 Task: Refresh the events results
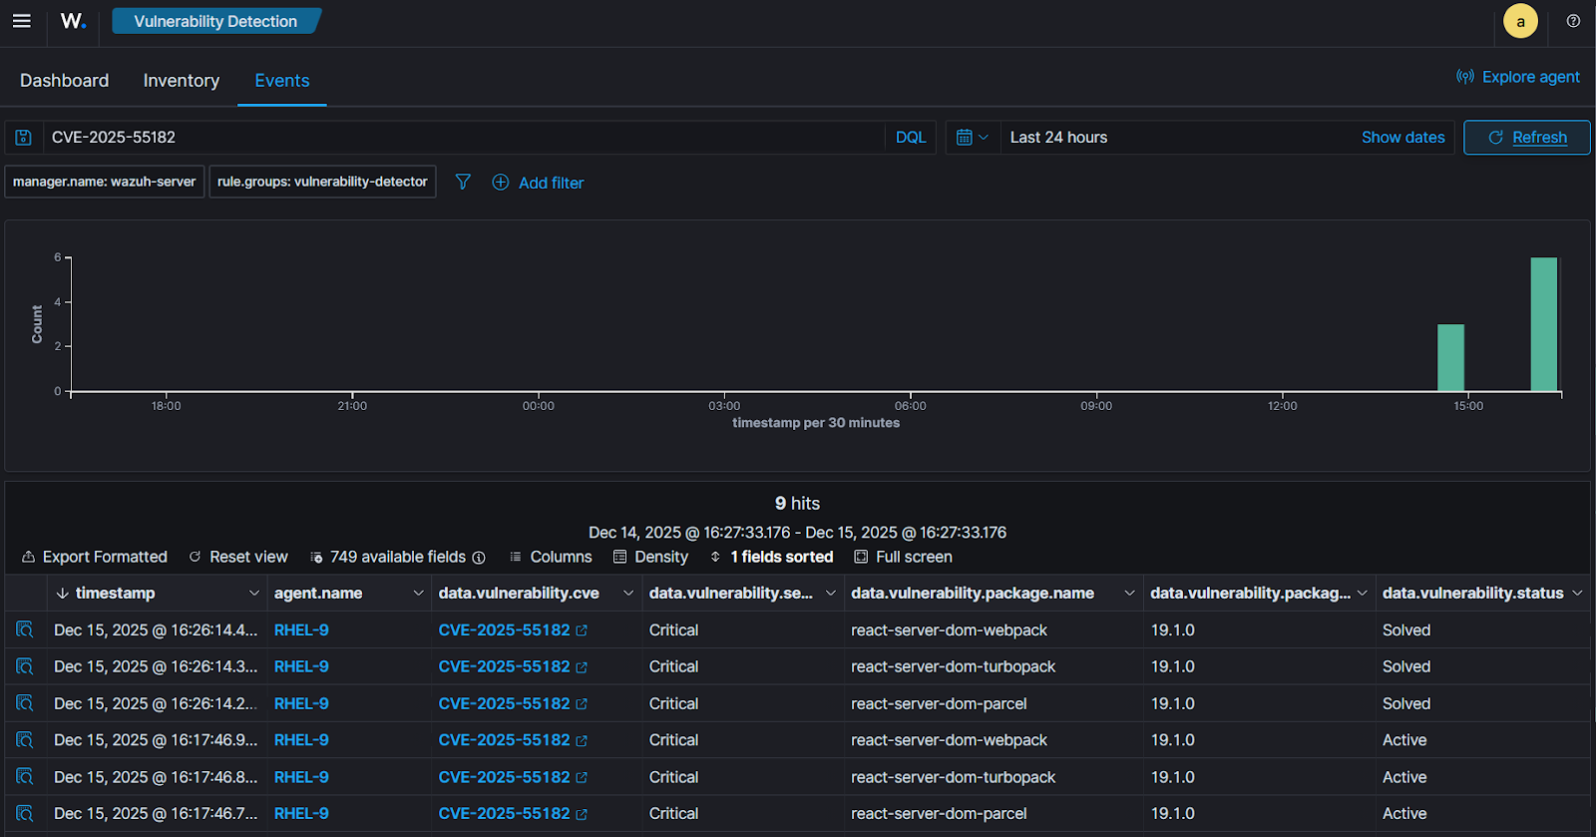[x=1527, y=138]
